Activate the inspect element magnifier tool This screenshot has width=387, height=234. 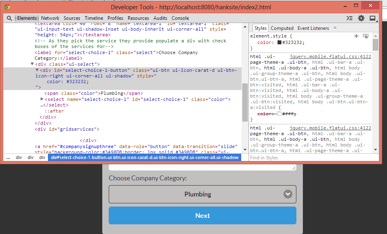click(x=9, y=18)
